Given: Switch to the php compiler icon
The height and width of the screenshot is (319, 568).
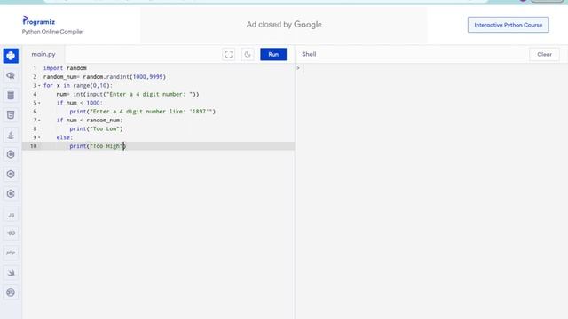Looking at the screenshot, I should pyautogui.click(x=11, y=253).
